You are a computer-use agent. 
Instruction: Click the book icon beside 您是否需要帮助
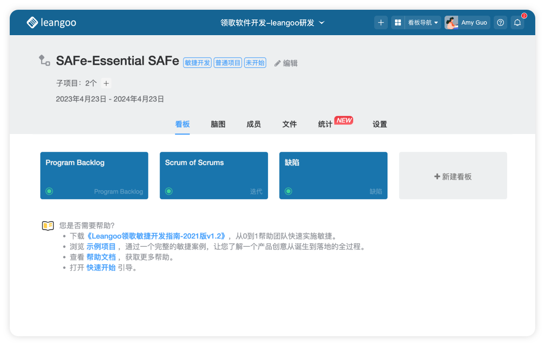[48, 225]
